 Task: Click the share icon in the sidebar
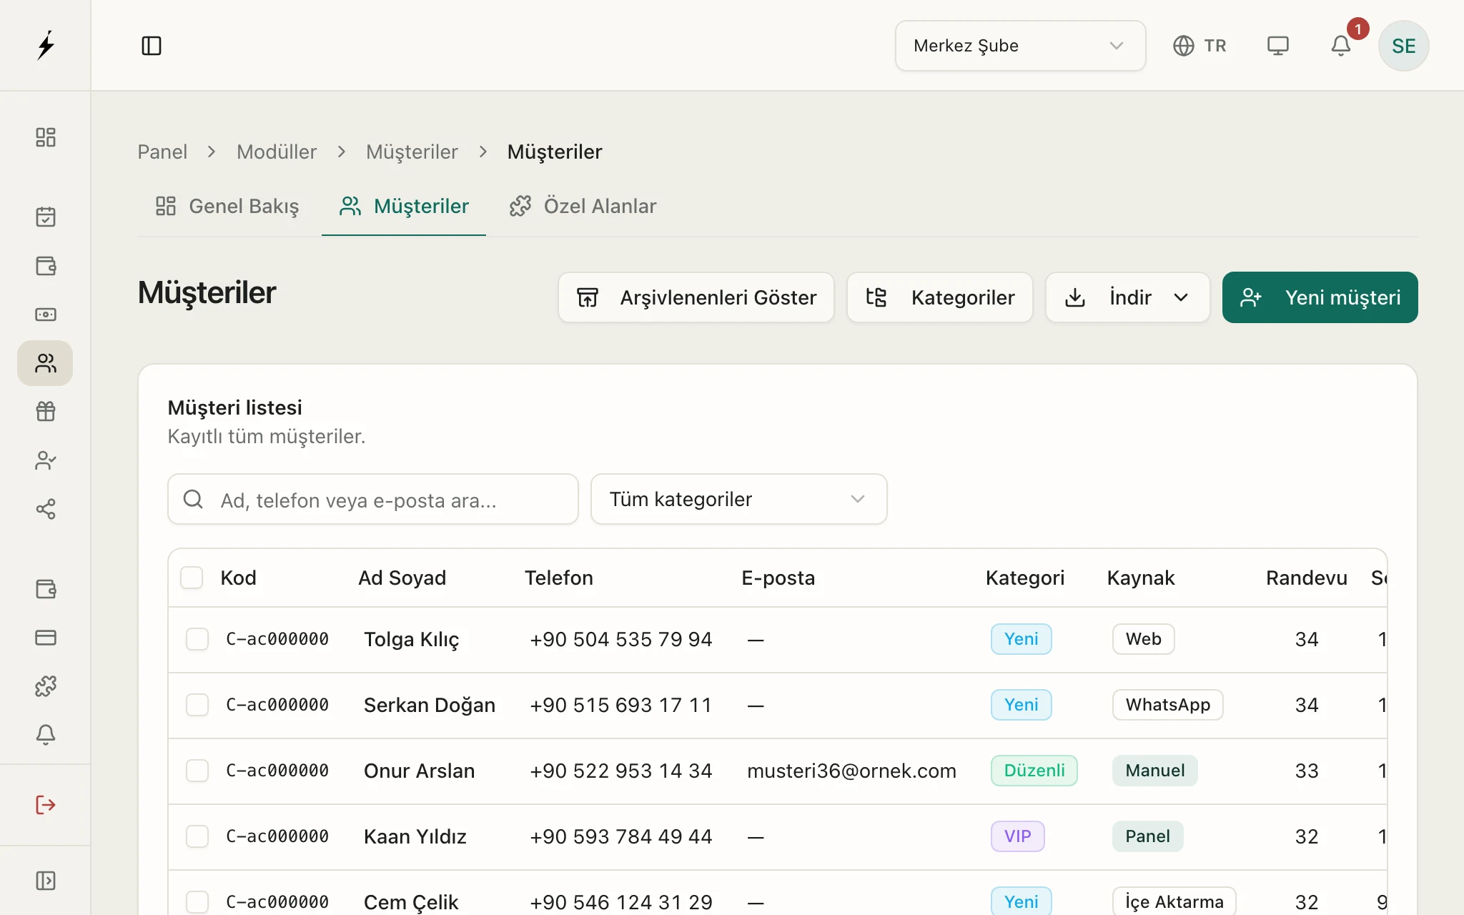coord(46,509)
